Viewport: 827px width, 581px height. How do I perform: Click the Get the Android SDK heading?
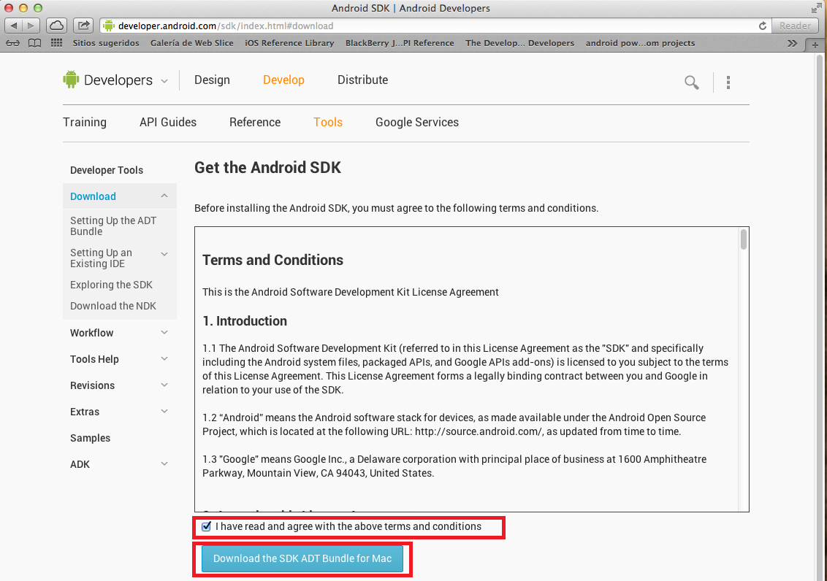(267, 167)
